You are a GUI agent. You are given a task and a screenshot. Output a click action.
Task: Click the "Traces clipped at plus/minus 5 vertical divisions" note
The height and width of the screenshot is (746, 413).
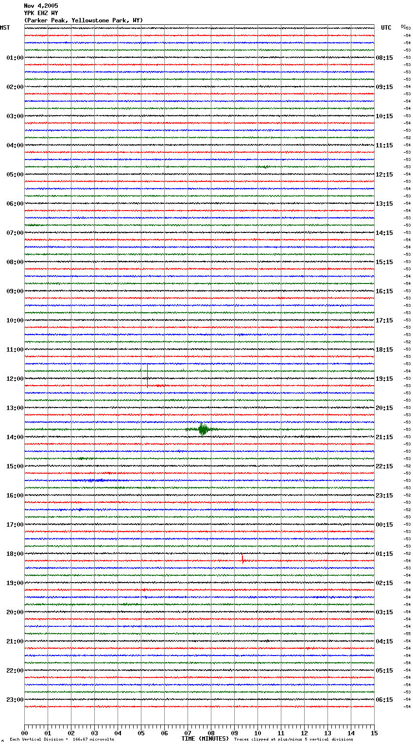[293, 740]
